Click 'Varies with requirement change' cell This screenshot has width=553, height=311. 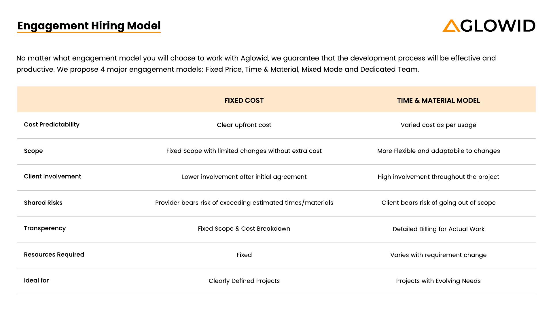438,255
